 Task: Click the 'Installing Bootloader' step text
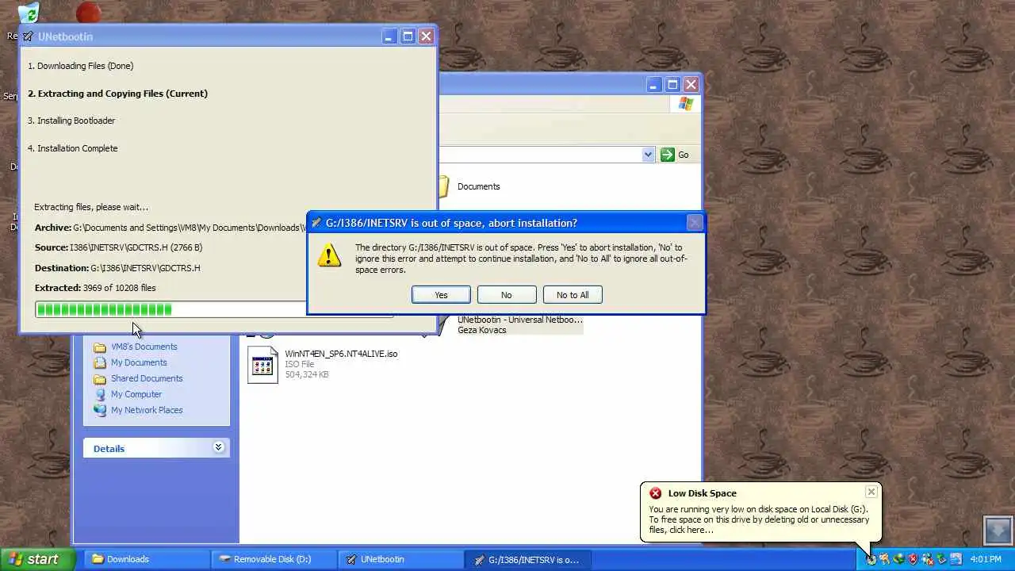(71, 121)
